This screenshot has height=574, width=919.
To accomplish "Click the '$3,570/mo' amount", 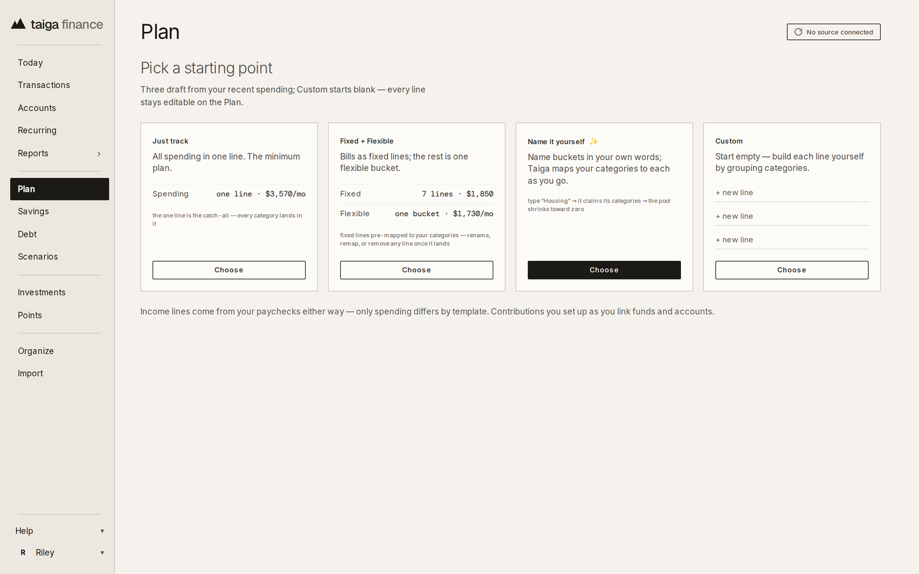I will click(285, 194).
